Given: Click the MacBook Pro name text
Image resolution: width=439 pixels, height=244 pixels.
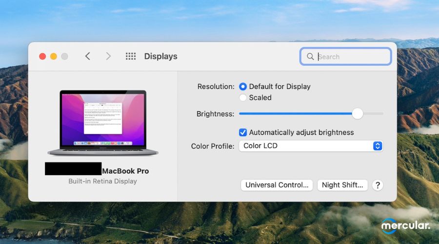Looking at the screenshot, I should tap(125, 171).
